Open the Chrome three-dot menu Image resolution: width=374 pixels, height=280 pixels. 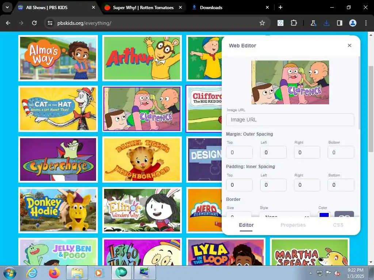point(366,23)
